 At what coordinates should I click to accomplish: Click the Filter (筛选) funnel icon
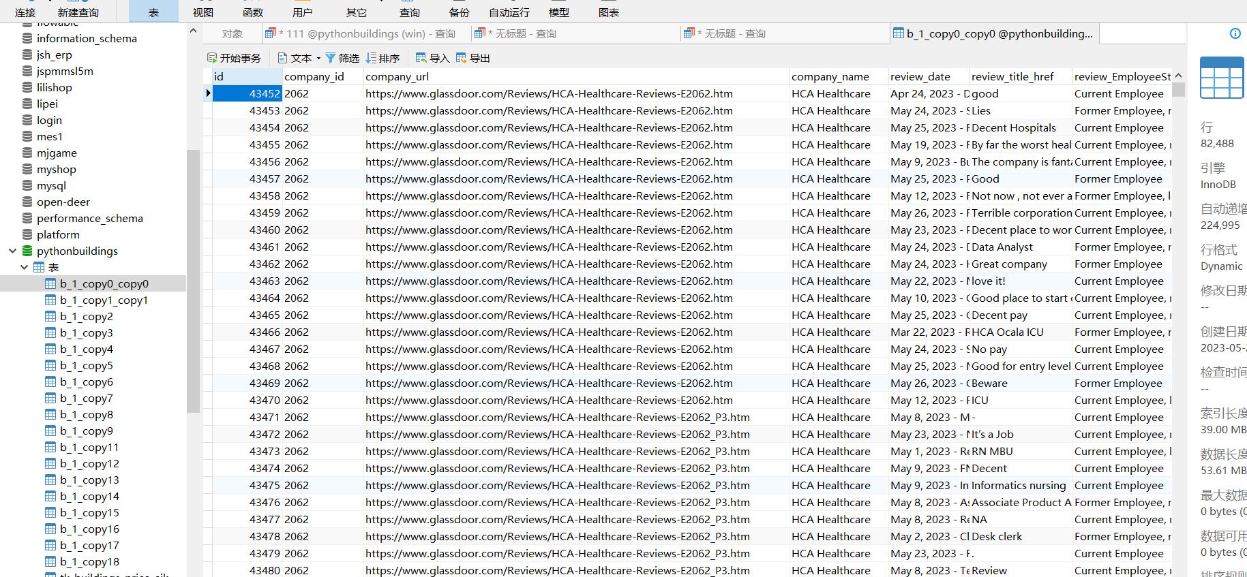click(331, 58)
